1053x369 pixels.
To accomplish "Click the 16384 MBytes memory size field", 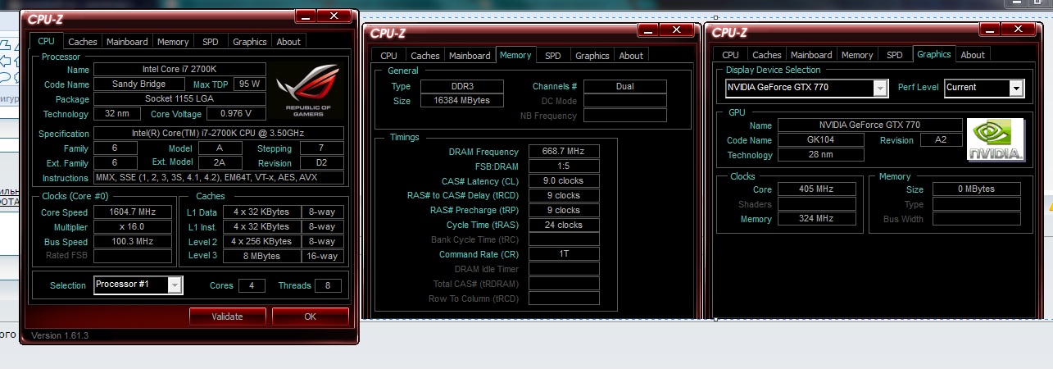I will [x=462, y=100].
